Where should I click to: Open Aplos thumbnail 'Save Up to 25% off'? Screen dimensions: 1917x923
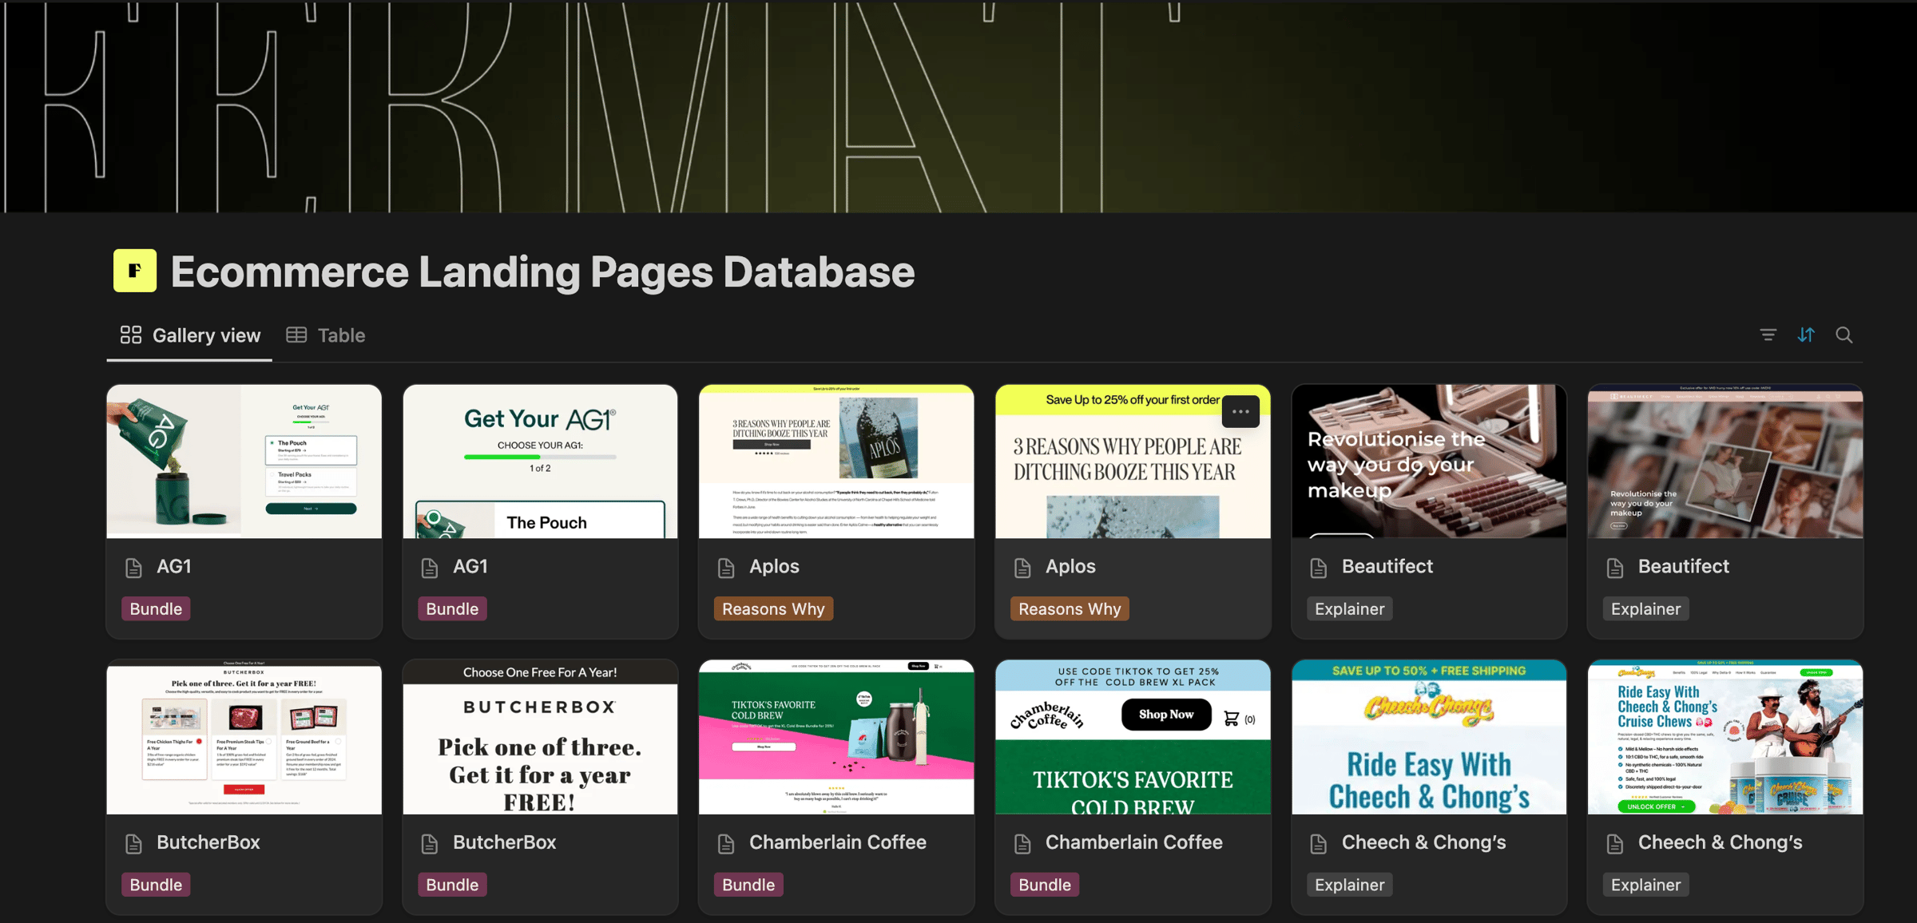click(x=1133, y=461)
